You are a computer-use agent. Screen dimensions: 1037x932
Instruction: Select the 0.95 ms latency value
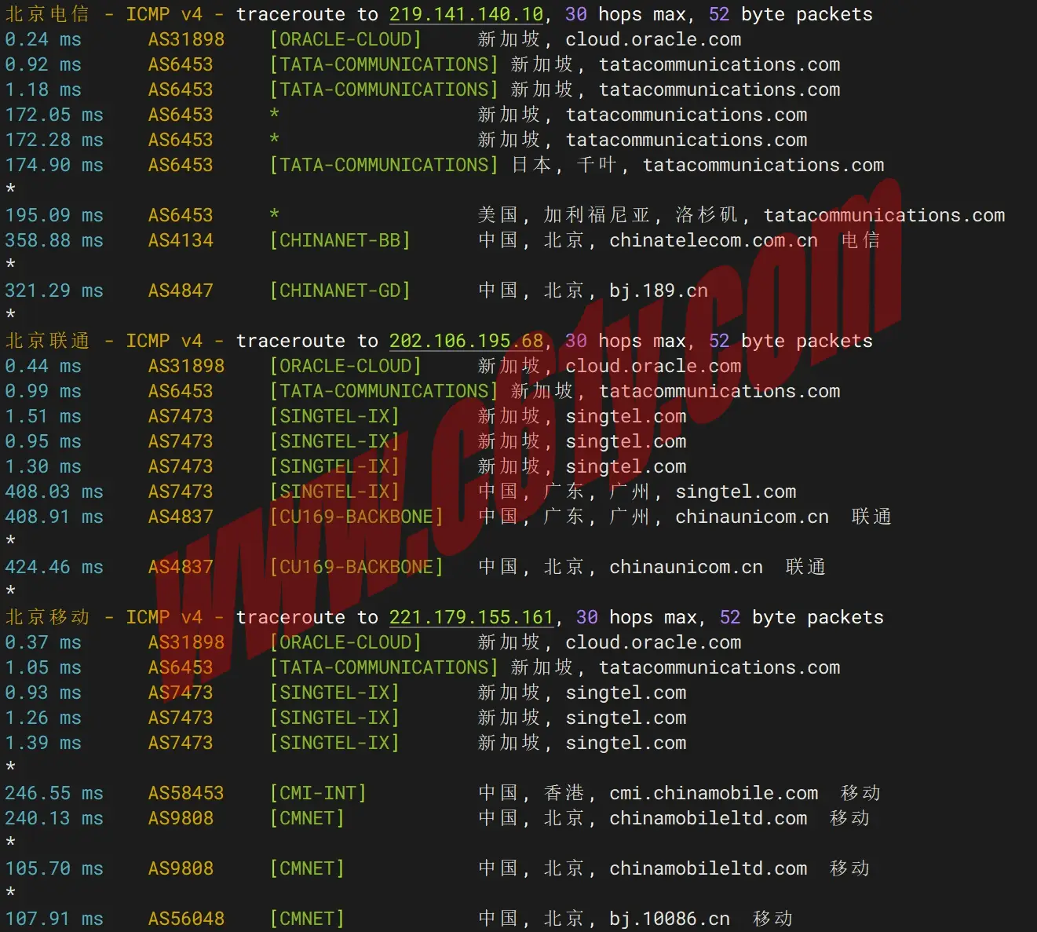point(43,441)
